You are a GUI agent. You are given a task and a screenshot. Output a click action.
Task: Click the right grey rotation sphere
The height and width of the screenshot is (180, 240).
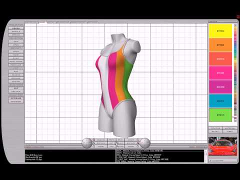[145, 143]
